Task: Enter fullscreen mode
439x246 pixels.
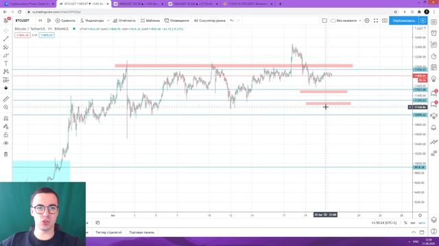Action: tap(376, 20)
